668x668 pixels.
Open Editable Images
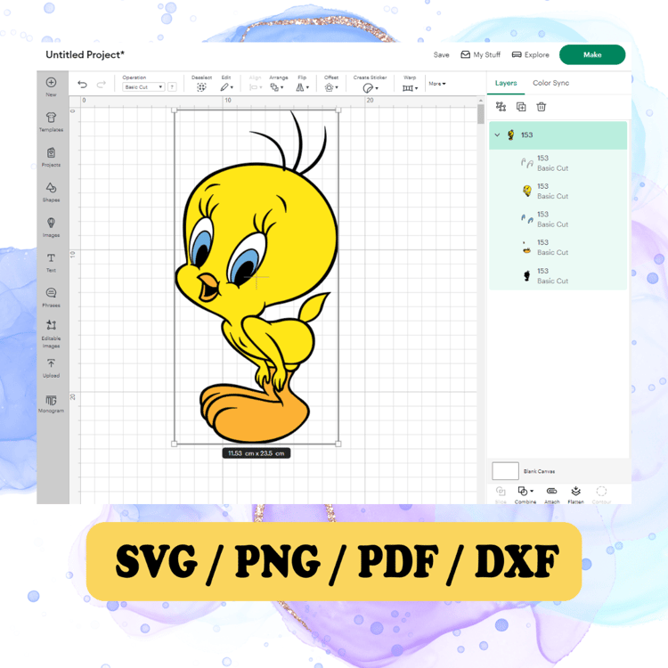[x=51, y=334]
